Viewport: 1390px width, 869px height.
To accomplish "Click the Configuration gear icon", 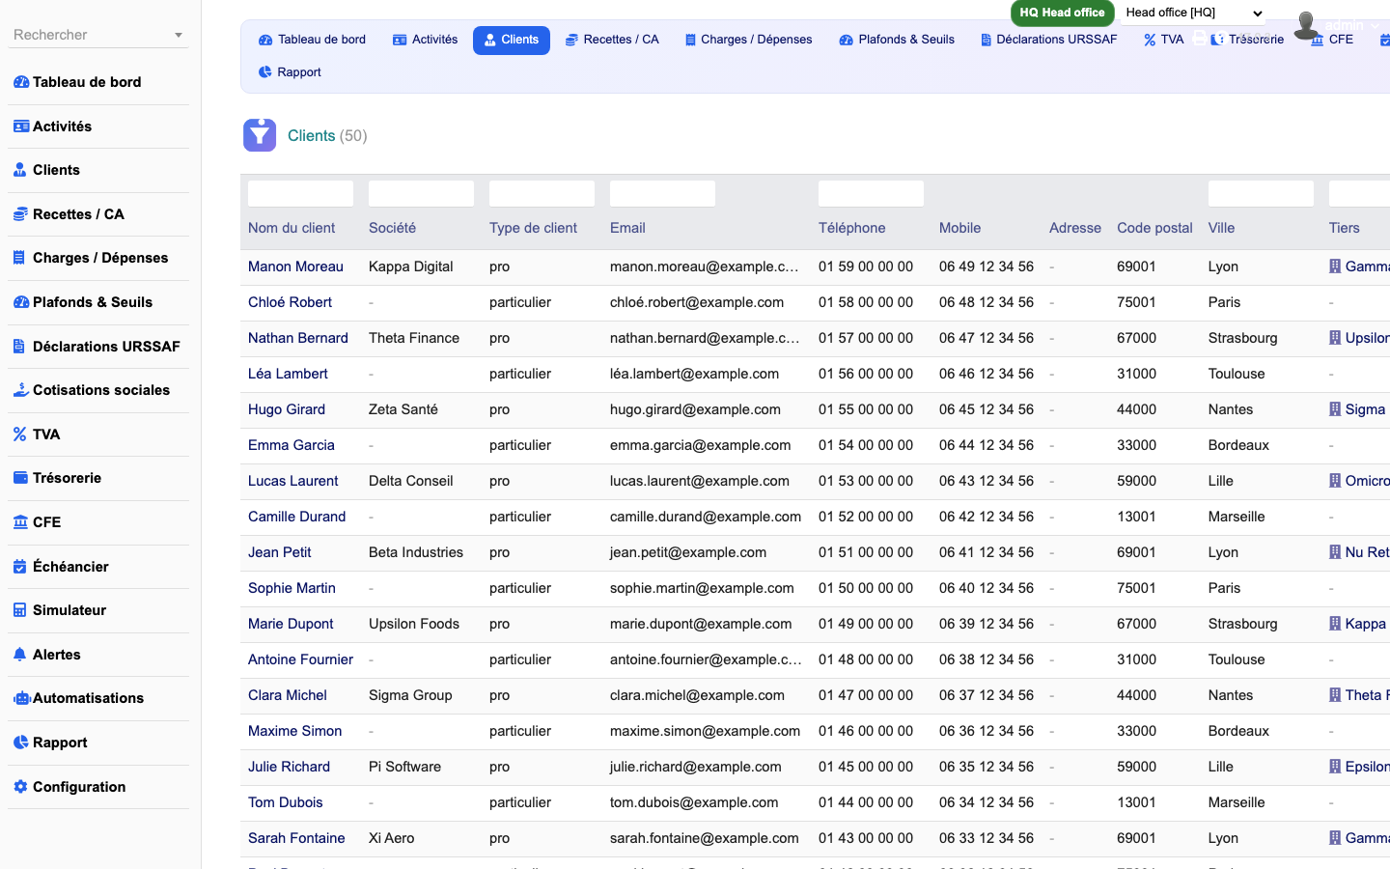I will pyautogui.click(x=20, y=787).
